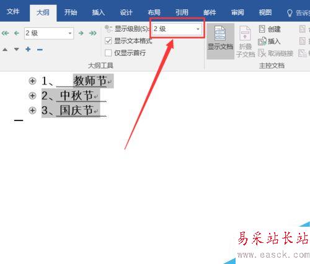Switch to the 插入 tab
This screenshot has width=310, height=264.
point(99,12)
